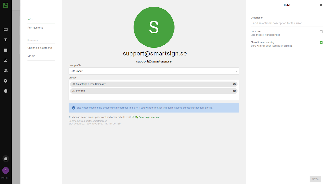The height and width of the screenshot is (184, 328).
Task: Open the Channels & screens section
Action: pyautogui.click(x=40, y=48)
